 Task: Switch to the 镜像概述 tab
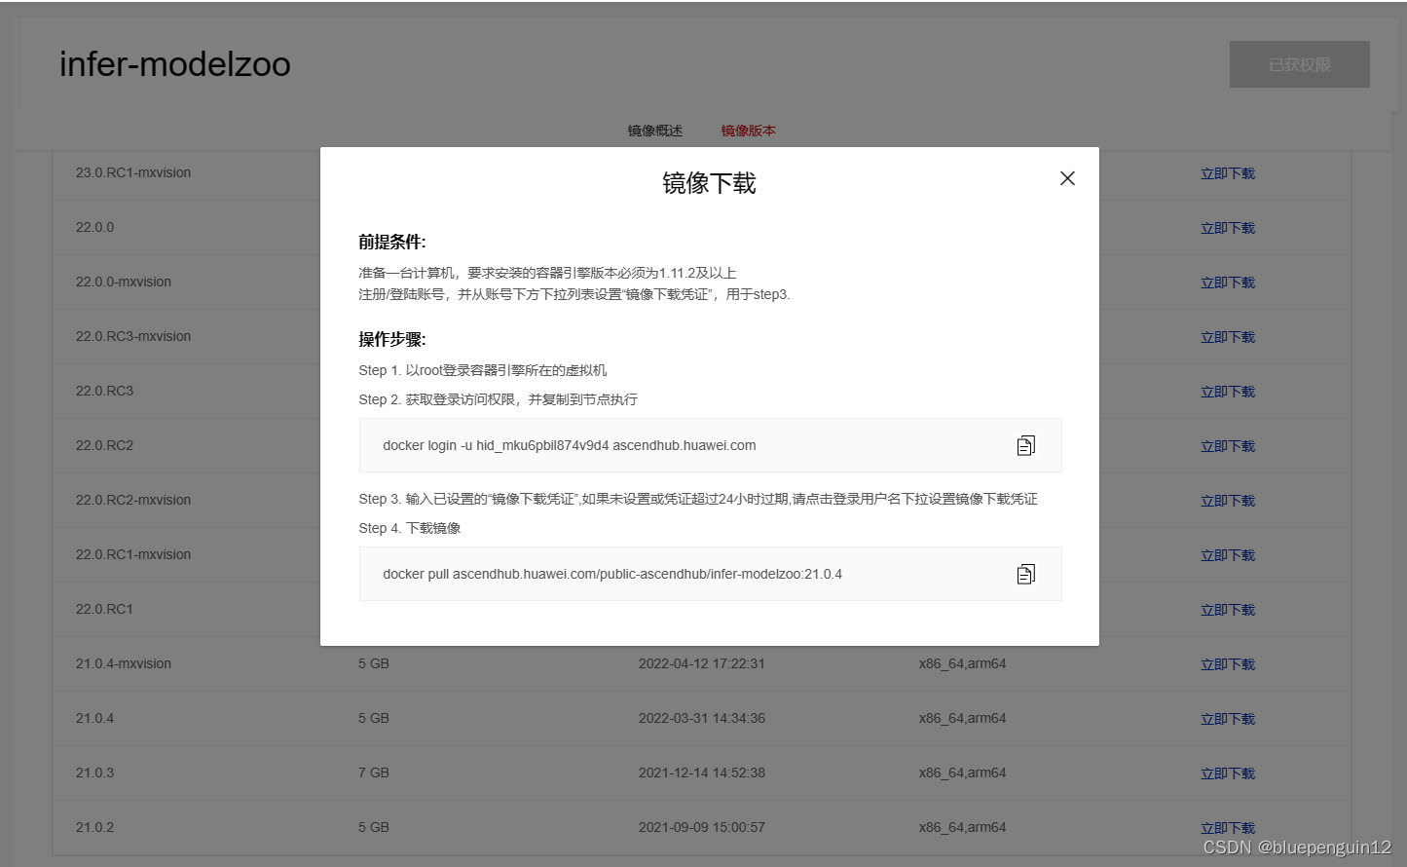coord(654,131)
